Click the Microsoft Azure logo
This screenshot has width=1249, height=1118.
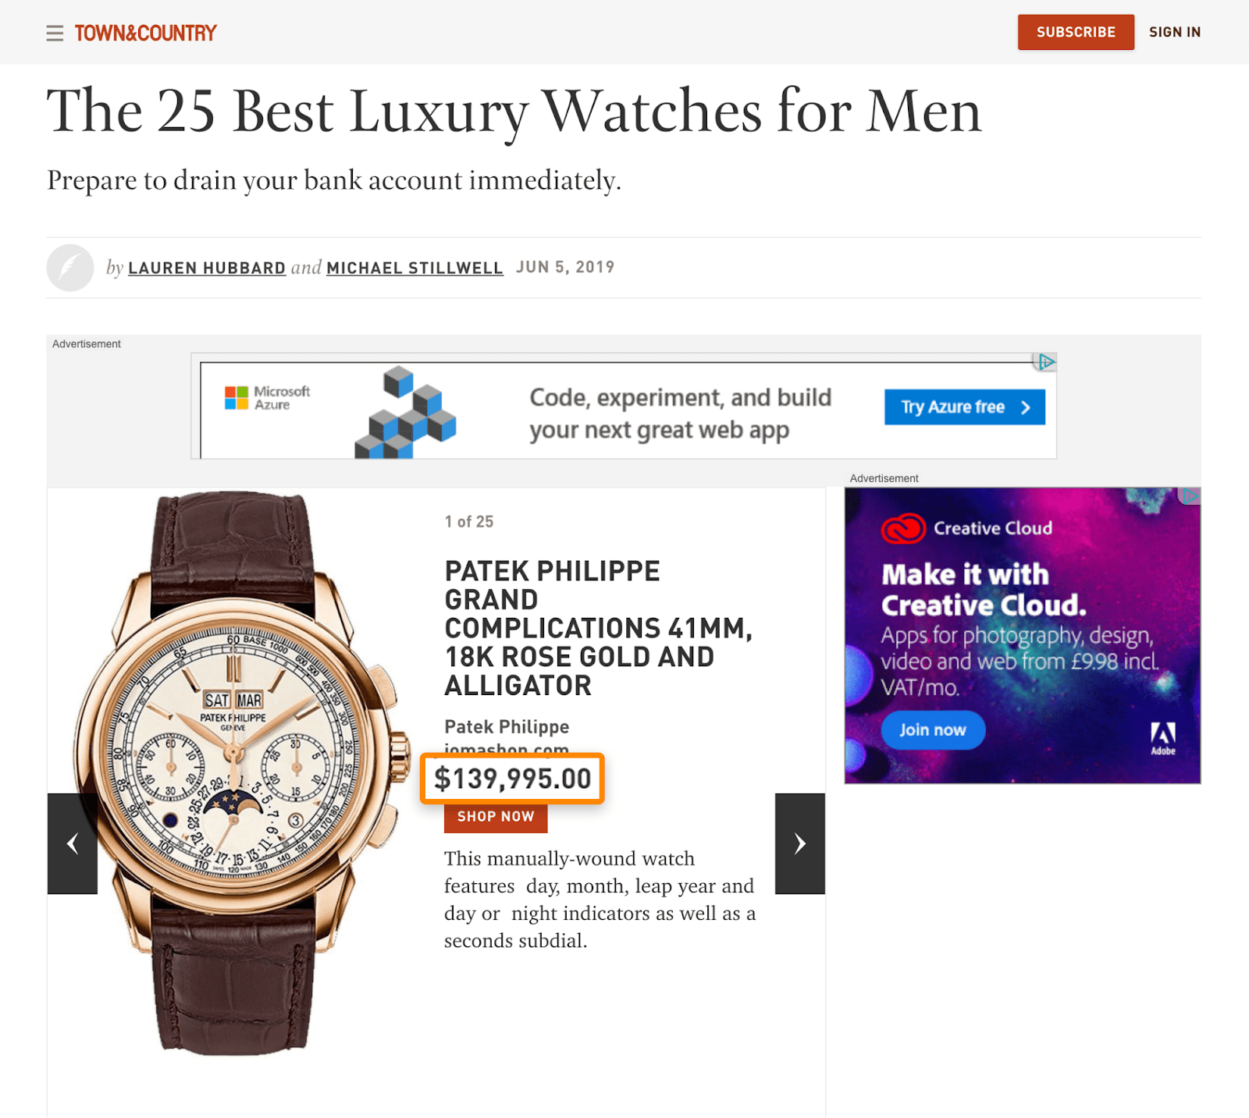(x=268, y=398)
